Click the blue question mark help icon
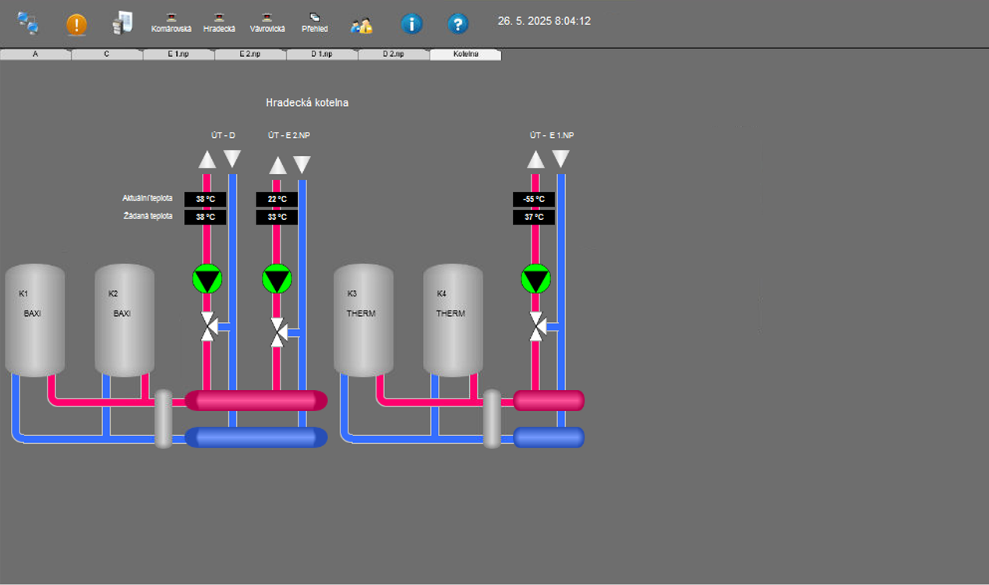The image size is (989, 585). point(458,23)
